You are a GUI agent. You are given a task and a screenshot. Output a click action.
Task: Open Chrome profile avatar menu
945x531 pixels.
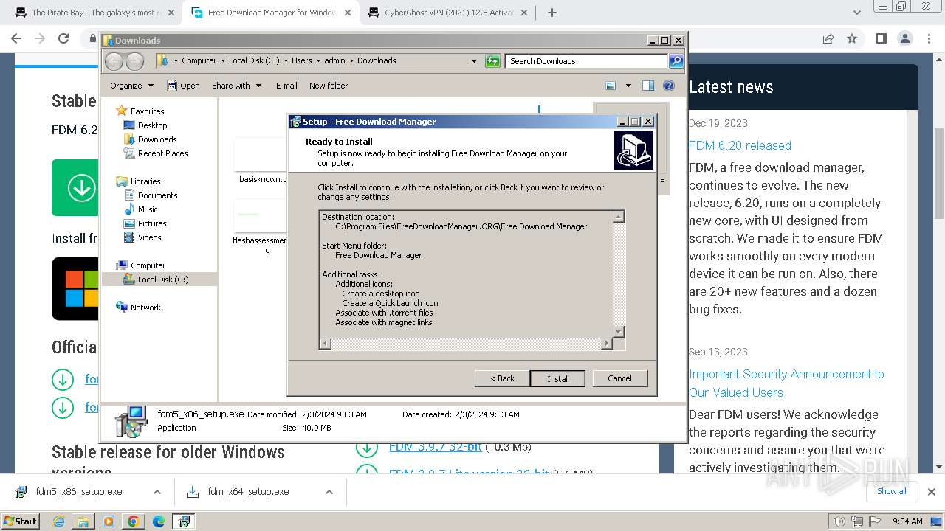click(x=904, y=38)
